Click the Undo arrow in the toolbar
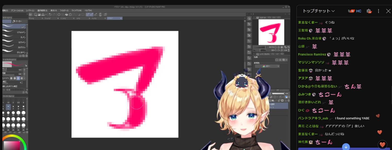The image size is (392, 150). [50, 15]
